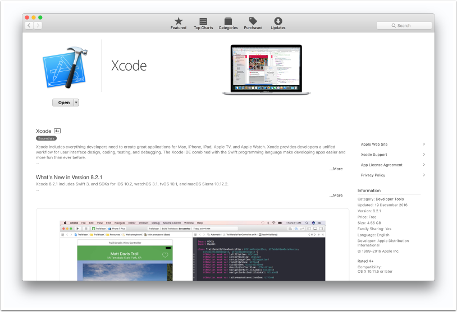Click the magnifier icon in Search
Image resolution: width=457 pixels, height=312 pixels.
coord(394,26)
